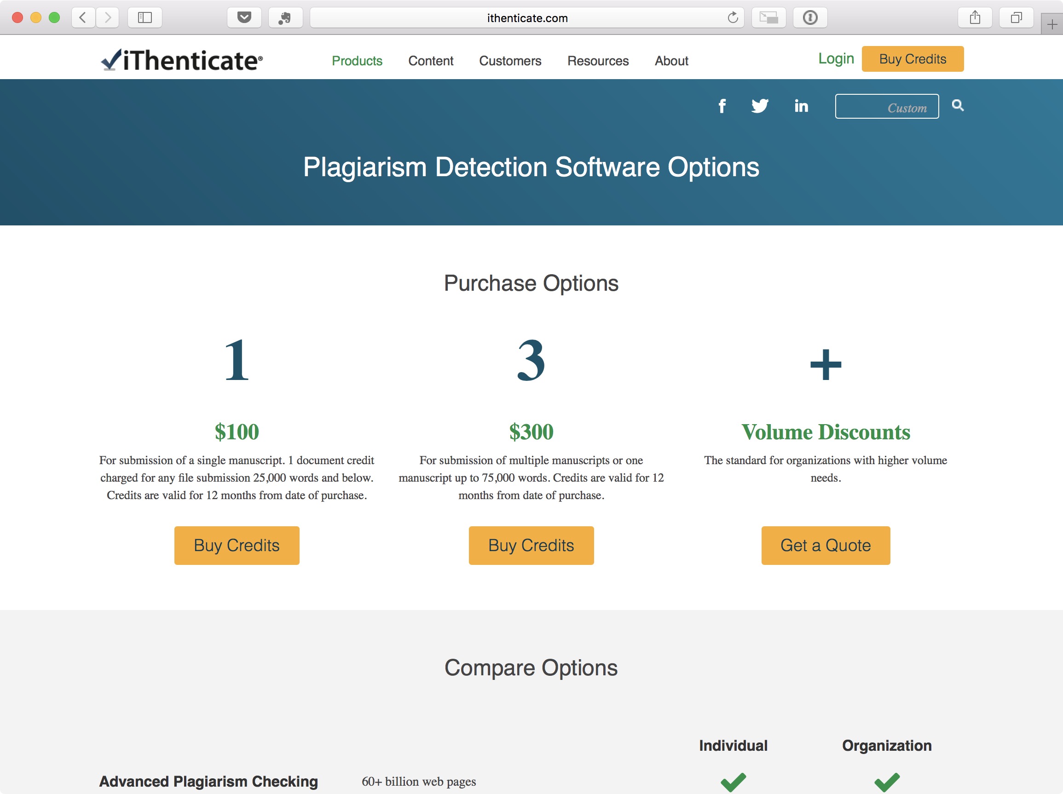Click the large number 3 graphic
Screen dimensions: 1063x794
531,360
